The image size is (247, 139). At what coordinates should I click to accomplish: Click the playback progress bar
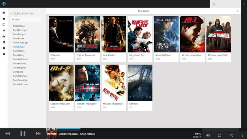(x=130, y=129)
